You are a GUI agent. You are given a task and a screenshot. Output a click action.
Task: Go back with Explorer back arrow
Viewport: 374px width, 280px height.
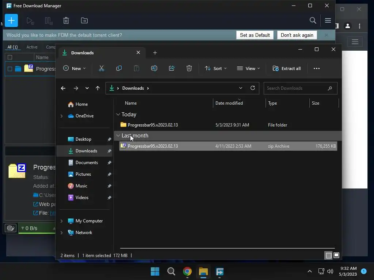pos(63,88)
